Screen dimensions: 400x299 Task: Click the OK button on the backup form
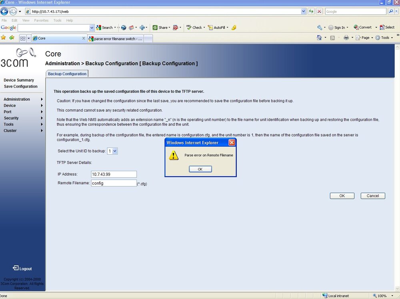pyautogui.click(x=342, y=196)
